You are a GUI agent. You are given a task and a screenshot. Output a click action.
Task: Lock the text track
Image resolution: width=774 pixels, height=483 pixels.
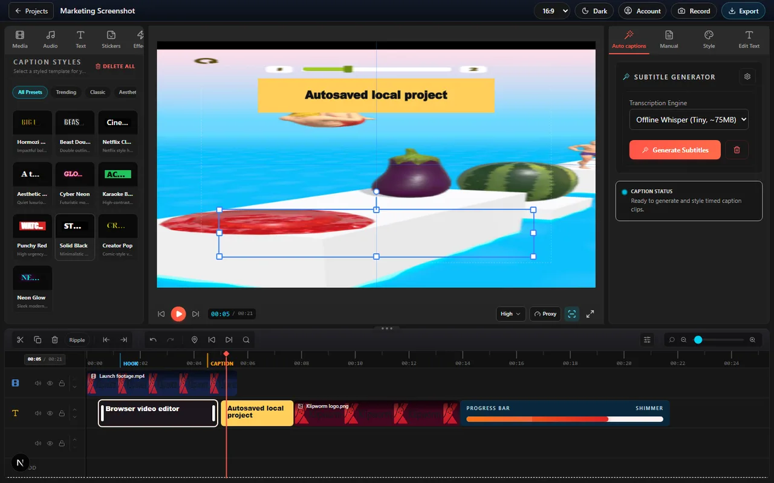pyautogui.click(x=62, y=414)
